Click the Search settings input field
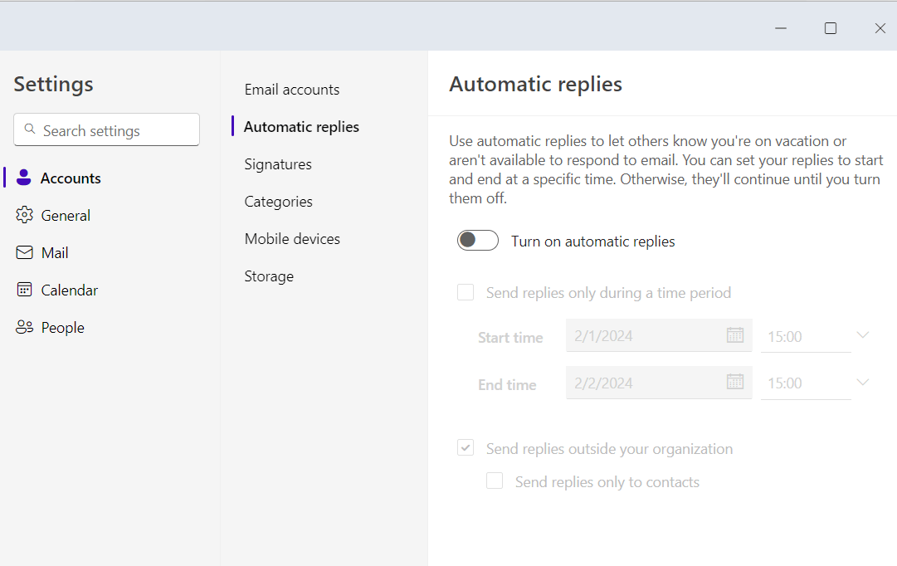The width and height of the screenshot is (897, 566). click(x=116, y=130)
